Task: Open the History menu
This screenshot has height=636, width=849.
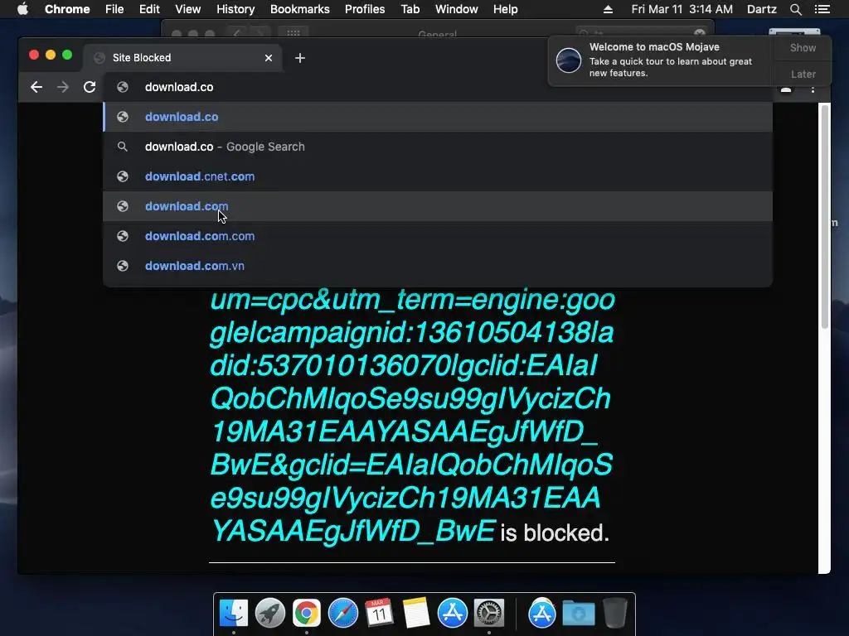Action: [x=235, y=9]
